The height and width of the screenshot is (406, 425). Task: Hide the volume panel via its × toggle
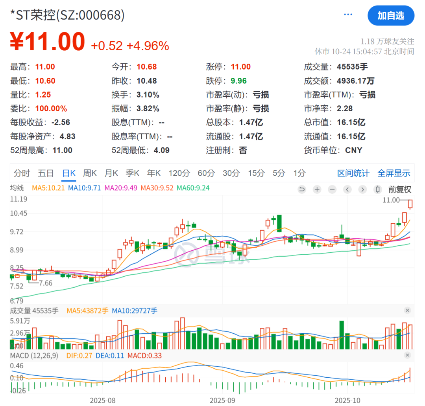pos(408,310)
